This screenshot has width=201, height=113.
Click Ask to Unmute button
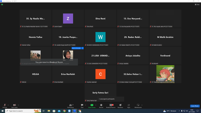(76, 48)
